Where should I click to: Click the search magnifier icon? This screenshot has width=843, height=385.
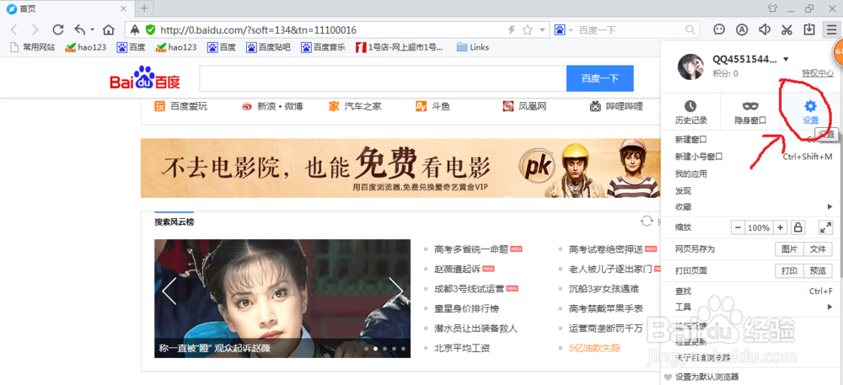point(691,30)
